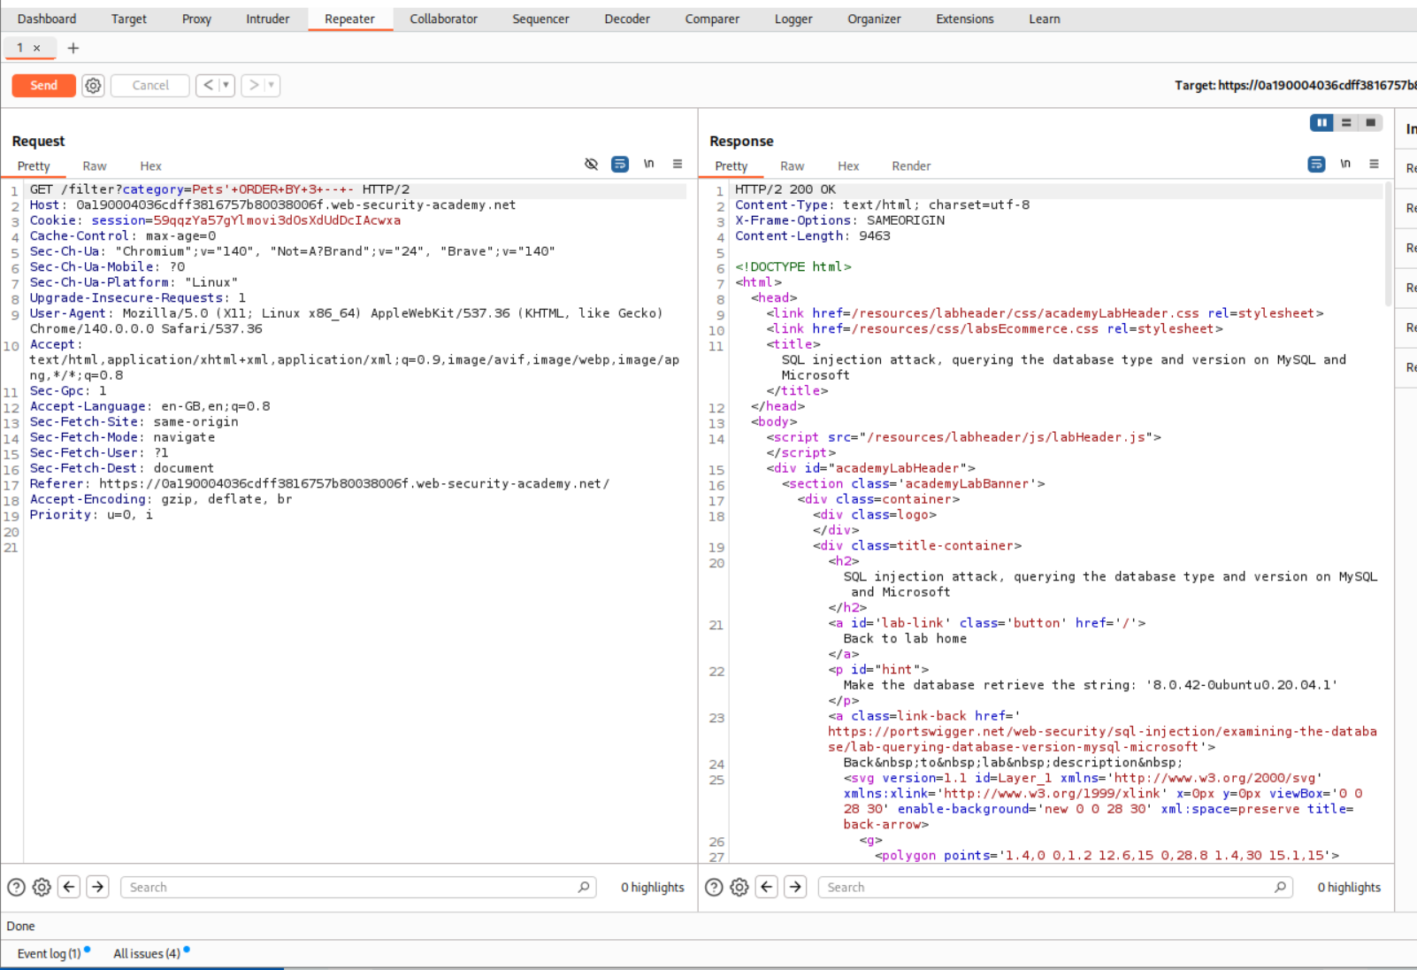Open the back-request history dropdown arrow
1417x970 pixels.
tap(224, 85)
